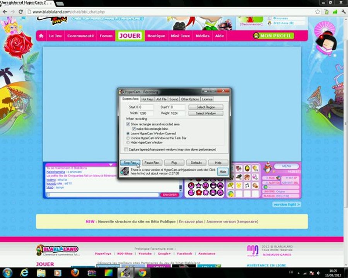Go to the Forum section
The width and height of the screenshot is (348, 278).
[x=106, y=36]
